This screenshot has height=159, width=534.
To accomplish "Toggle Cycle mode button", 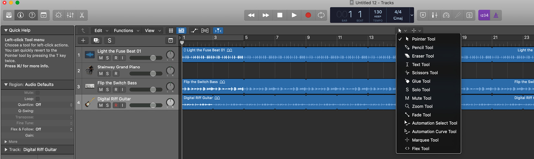I will (x=321, y=15).
